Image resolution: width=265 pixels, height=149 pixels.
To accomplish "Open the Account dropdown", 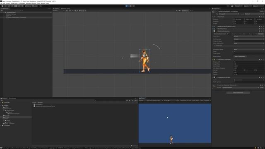I will 238,6.
